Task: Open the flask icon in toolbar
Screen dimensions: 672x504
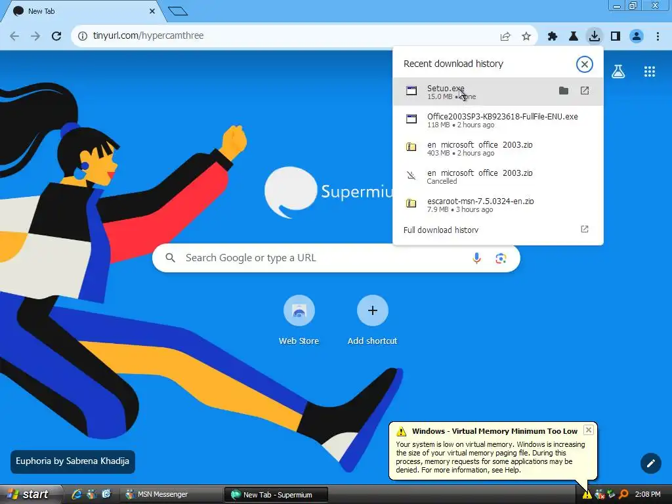Action: tap(574, 37)
